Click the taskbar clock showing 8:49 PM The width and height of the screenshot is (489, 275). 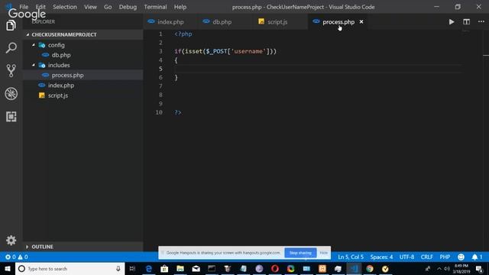click(461, 268)
